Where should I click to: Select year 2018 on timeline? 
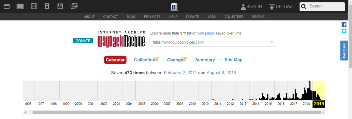[306, 104]
